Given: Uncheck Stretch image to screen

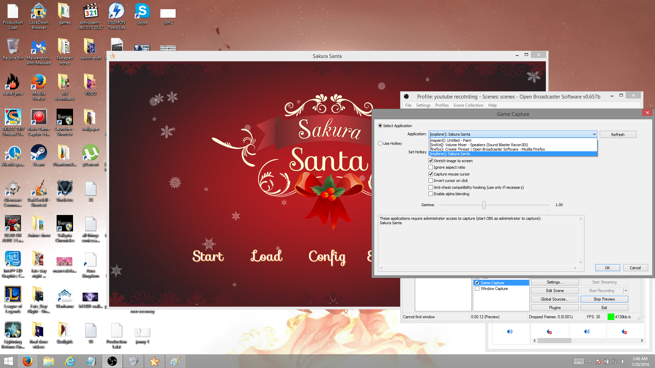Looking at the screenshot, I should (431, 161).
